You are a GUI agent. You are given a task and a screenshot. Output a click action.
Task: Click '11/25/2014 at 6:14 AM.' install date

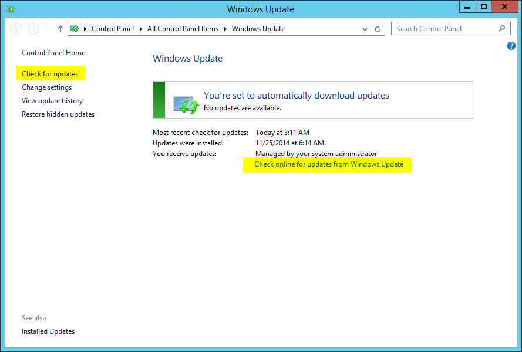click(x=291, y=143)
